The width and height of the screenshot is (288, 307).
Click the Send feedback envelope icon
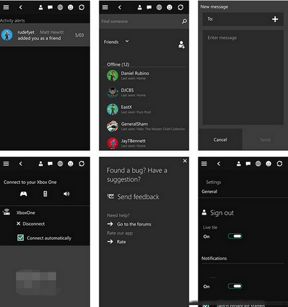pyautogui.click(x=111, y=196)
